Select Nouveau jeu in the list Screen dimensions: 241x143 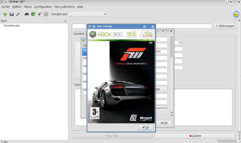point(12,26)
